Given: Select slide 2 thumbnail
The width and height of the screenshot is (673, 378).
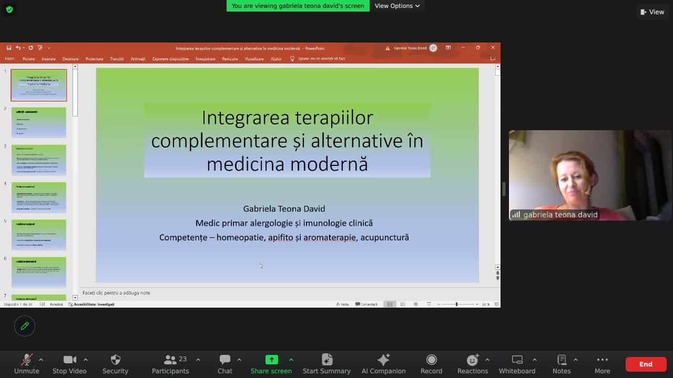Looking at the screenshot, I should pos(39,122).
